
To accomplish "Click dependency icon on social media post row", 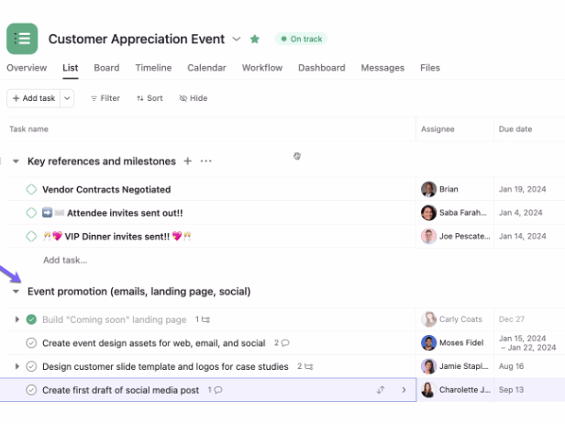I will (381, 390).
